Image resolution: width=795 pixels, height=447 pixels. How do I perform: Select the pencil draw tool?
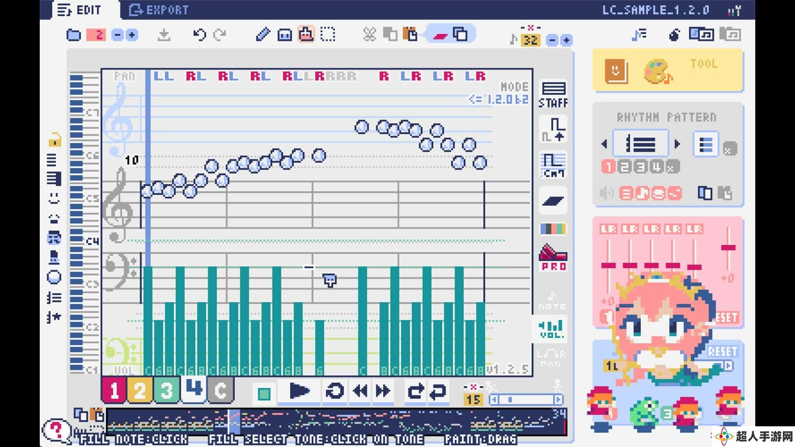point(263,34)
